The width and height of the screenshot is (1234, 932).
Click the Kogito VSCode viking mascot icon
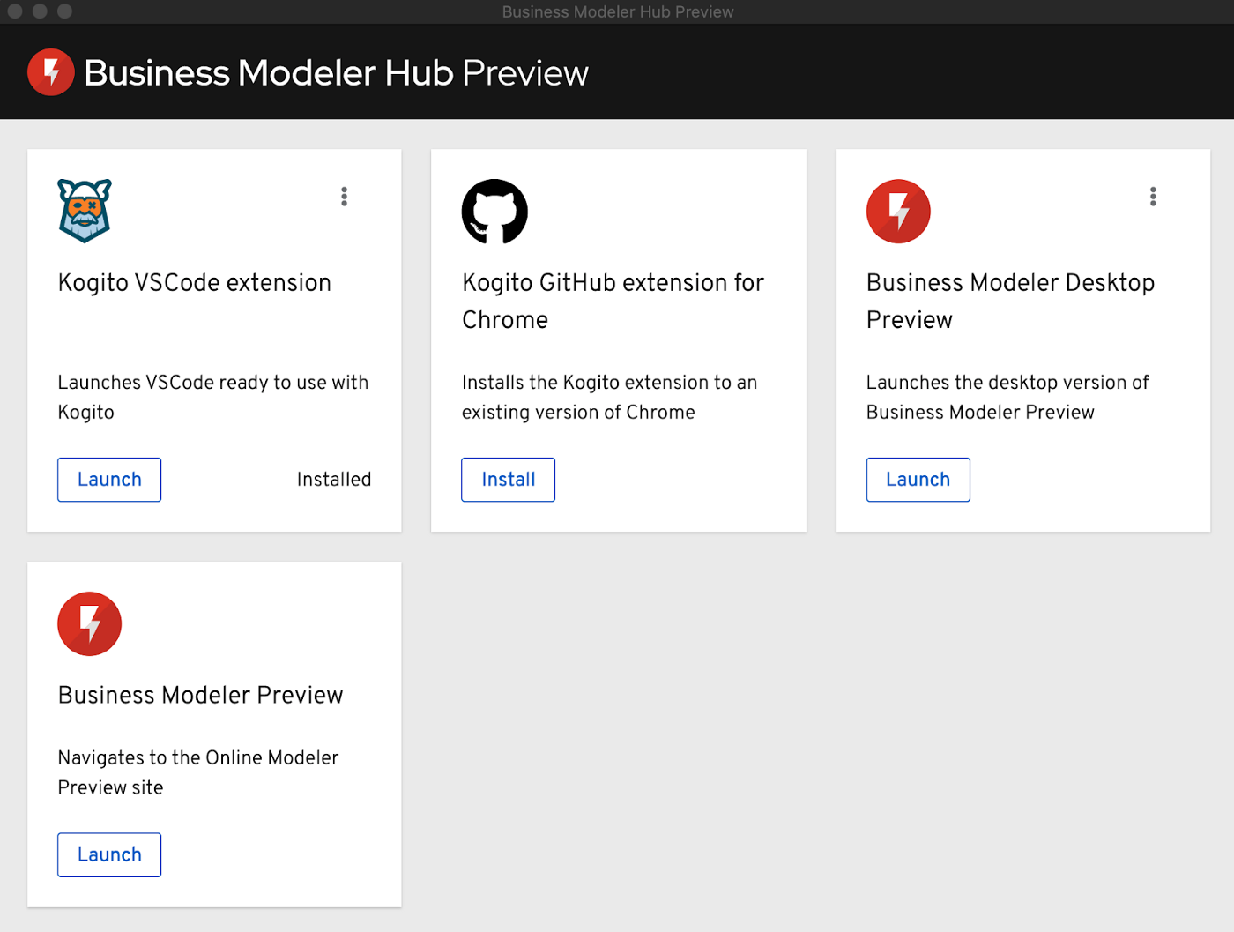(x=85, y=211)
